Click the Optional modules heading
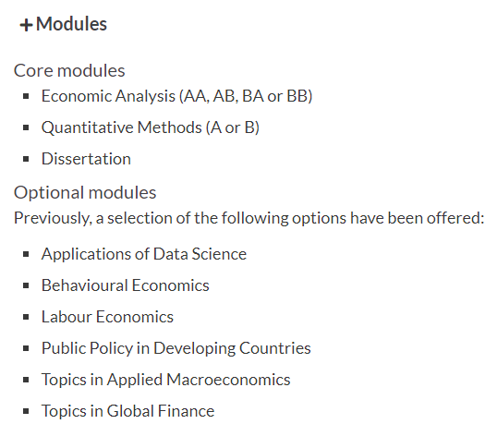The image size is (497, 424). tap(85, 193)
